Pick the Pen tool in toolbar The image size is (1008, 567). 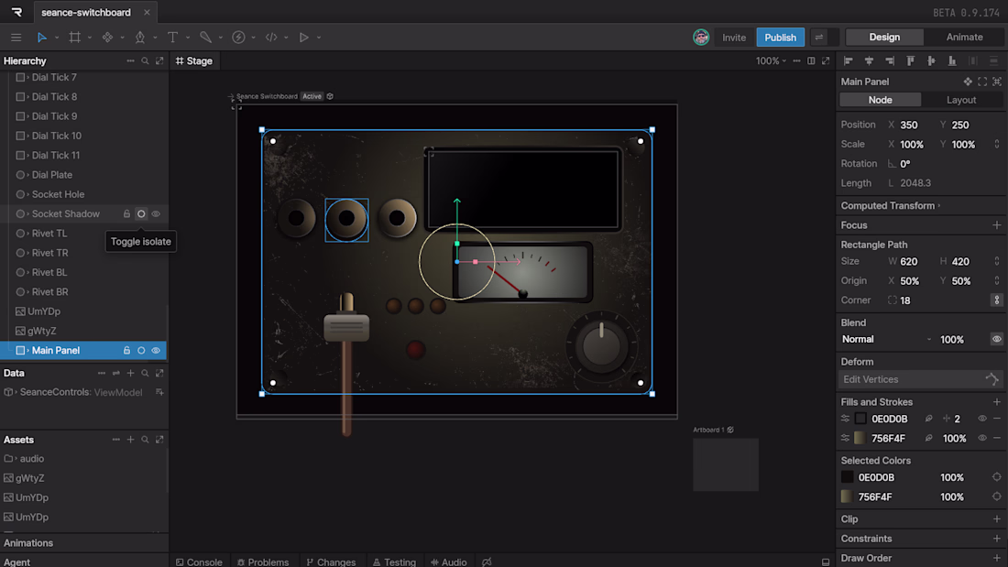tap(140, 38)
